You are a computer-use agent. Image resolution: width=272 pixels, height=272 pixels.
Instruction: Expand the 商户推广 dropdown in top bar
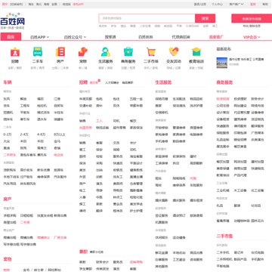[x=236, y=5]
